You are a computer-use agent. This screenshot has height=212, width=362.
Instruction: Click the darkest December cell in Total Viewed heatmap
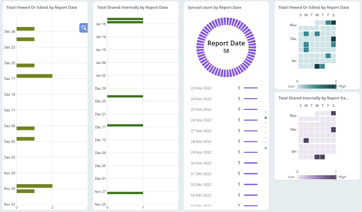click(334, 39)
